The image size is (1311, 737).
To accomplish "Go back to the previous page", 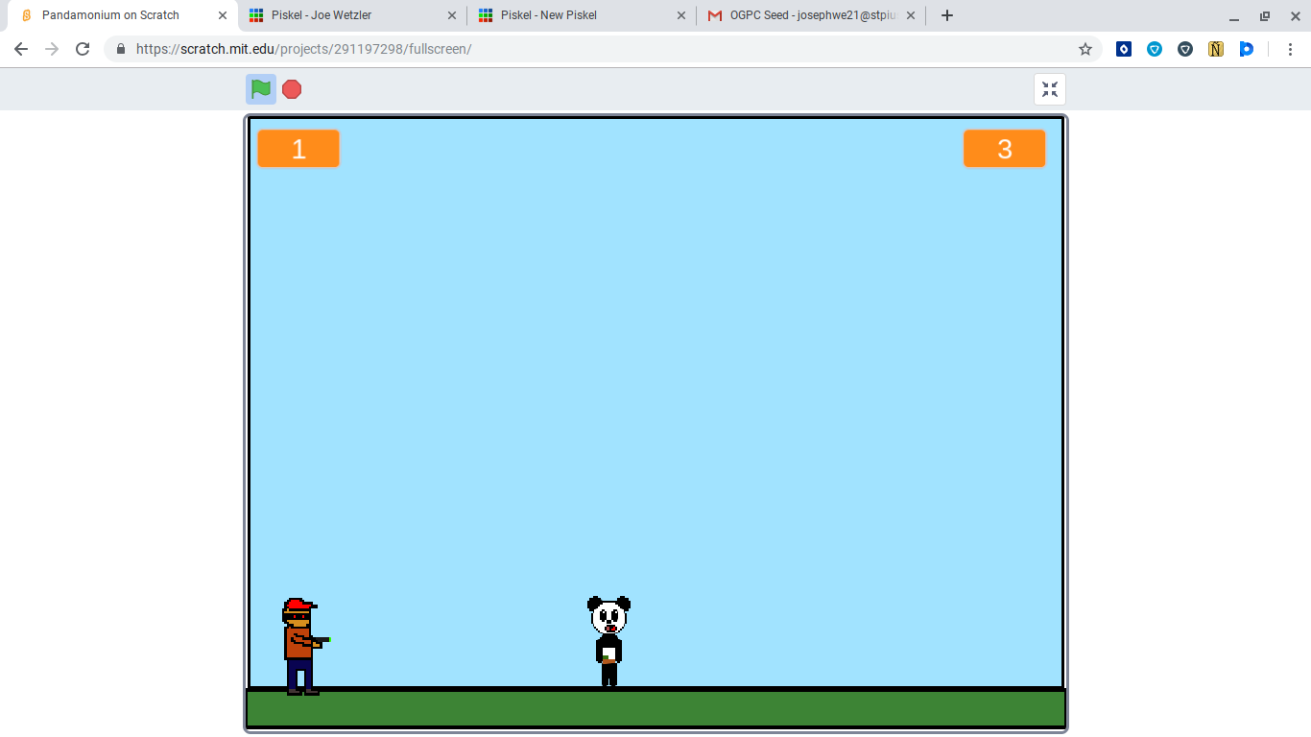I will 21,49.
